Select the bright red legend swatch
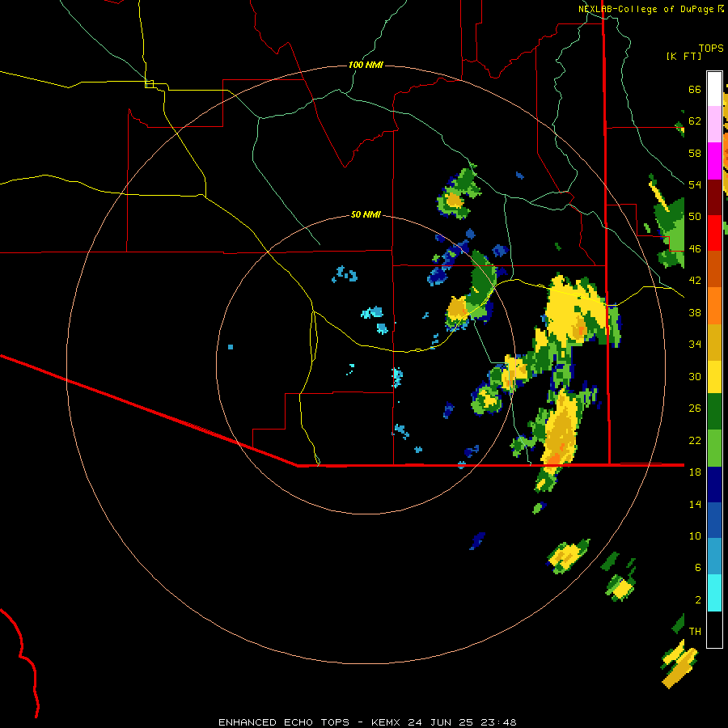 click(x=714, y=233)
